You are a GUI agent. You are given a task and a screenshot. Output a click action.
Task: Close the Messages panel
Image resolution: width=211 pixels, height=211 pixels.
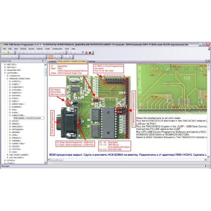click(208, 166)
